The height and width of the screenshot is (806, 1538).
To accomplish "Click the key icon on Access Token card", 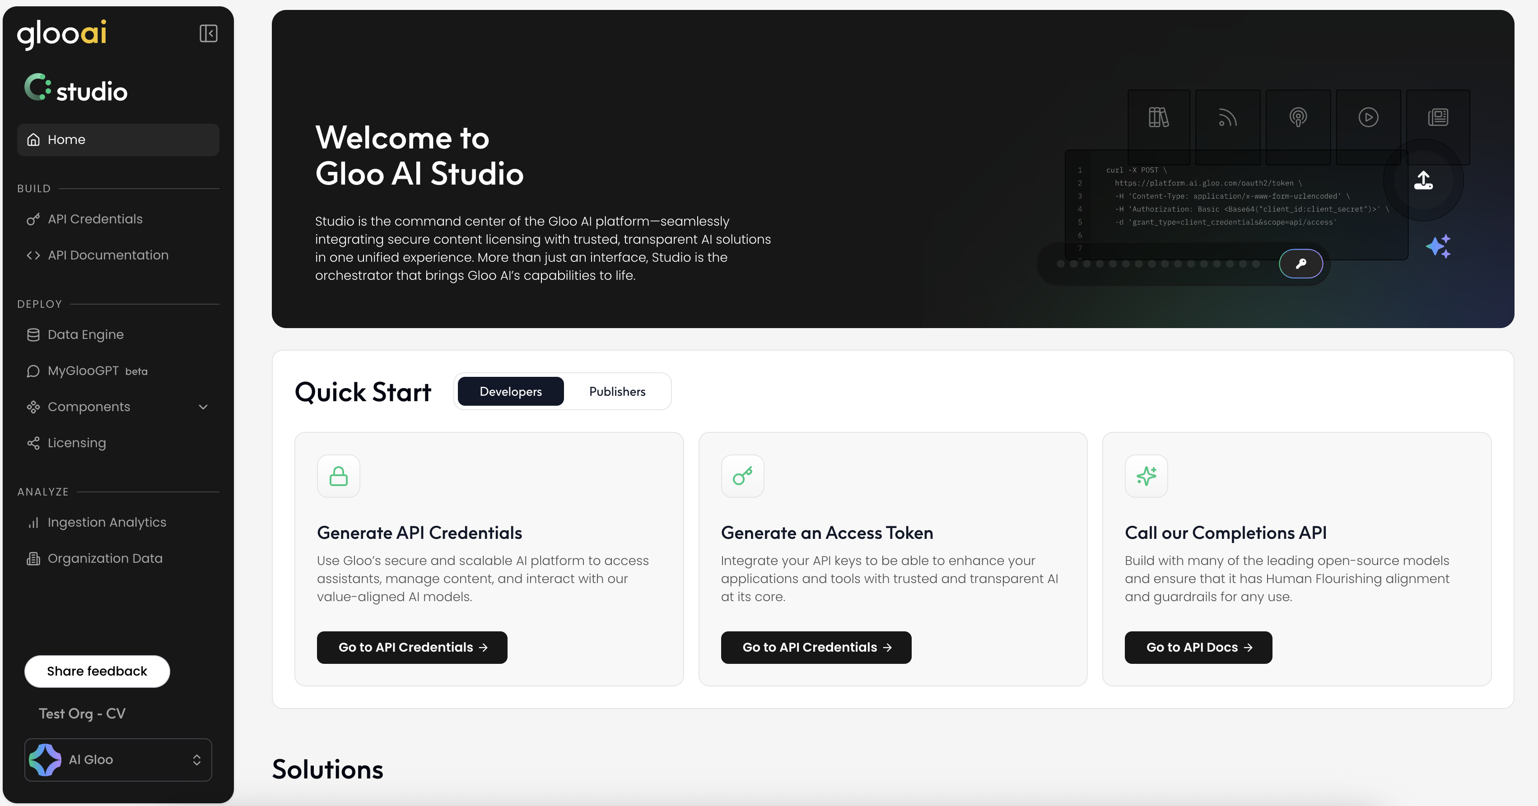I will click(x=743, y=476).
